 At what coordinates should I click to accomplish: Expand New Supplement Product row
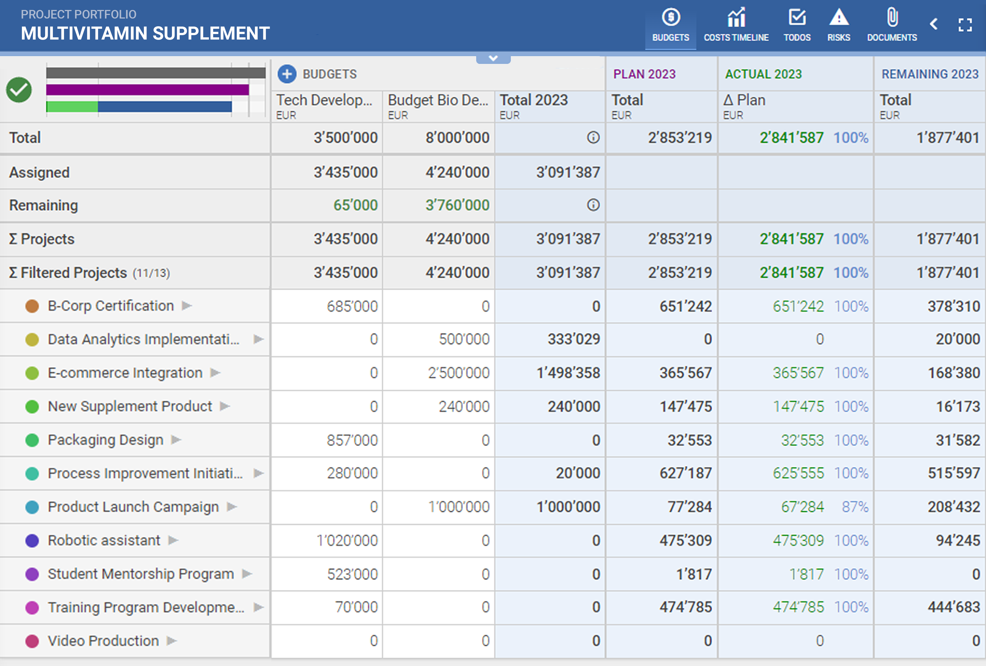pyautogui.click(x=225, y=406)
